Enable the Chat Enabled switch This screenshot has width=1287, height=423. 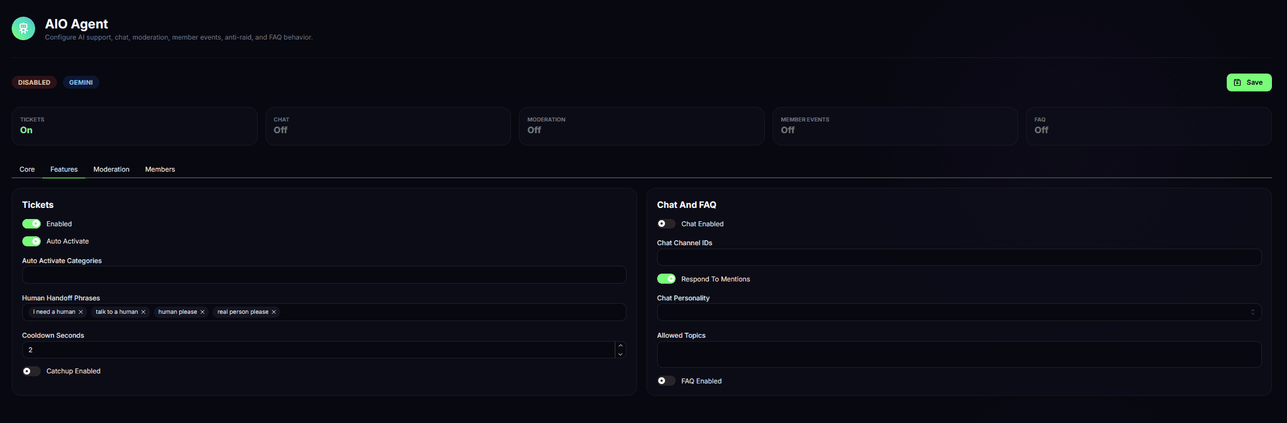(666, 223)
